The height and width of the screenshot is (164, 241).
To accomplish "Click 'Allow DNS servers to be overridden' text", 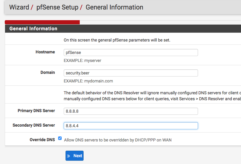I will click(x=118, y=140).
